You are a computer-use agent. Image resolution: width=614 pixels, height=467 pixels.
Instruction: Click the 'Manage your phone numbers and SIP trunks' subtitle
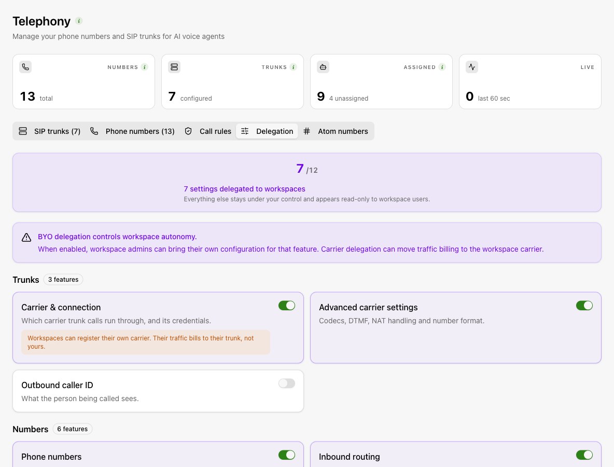click(118, 36)
